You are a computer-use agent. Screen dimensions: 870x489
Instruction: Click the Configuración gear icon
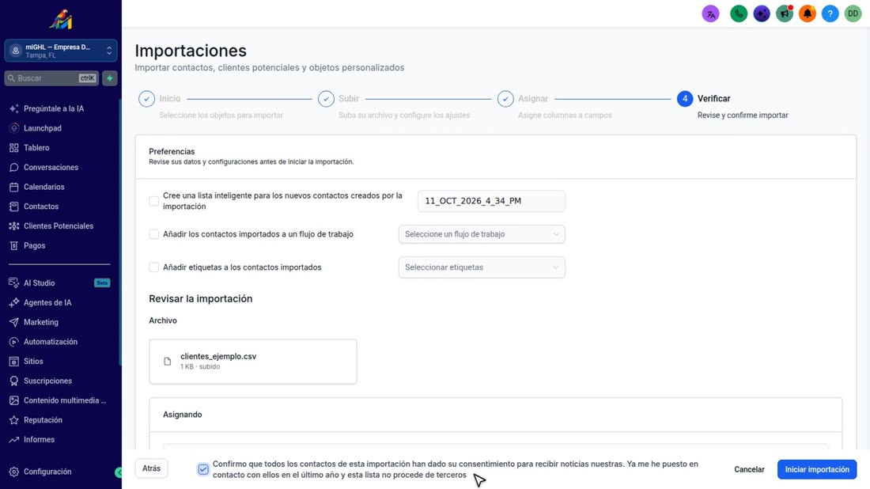coord(14,472)
